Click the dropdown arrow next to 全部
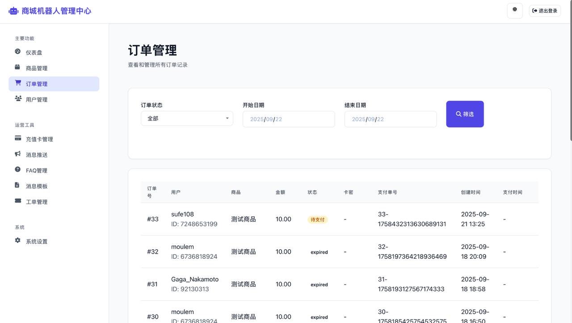This screenshot has height=323, width=572. coord(227,118)
